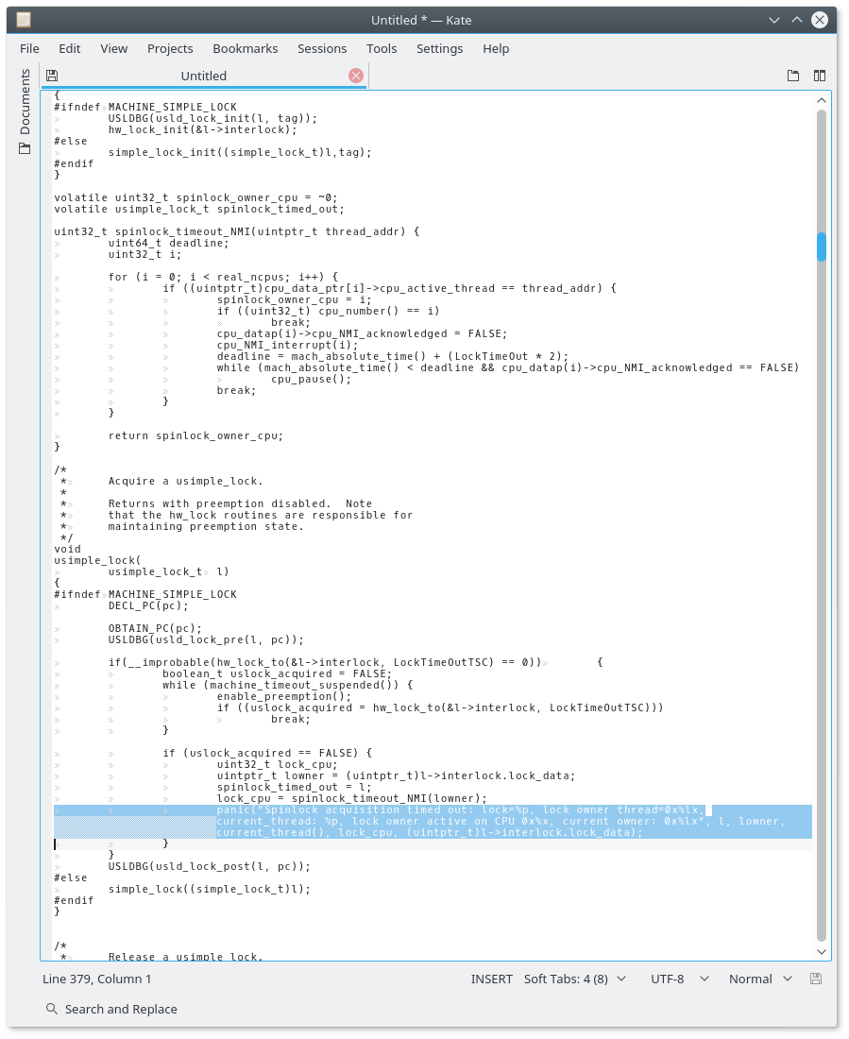The width and height of the screenshot is (849, 1039).
Task: Click the scrollbar up arrow
Action: tap(822, 101)
